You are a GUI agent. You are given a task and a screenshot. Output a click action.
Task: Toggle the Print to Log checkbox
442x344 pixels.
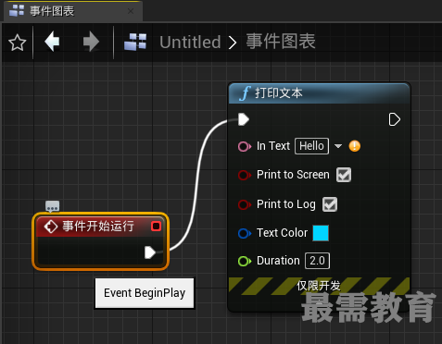point(330,204)
